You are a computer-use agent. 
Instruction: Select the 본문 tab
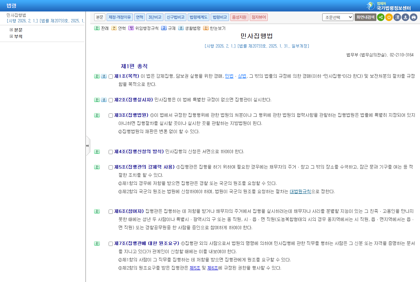click(100, 17)
